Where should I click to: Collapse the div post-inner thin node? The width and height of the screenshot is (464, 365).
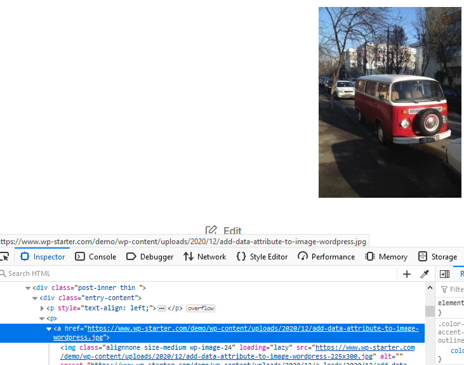coord(28,288)
